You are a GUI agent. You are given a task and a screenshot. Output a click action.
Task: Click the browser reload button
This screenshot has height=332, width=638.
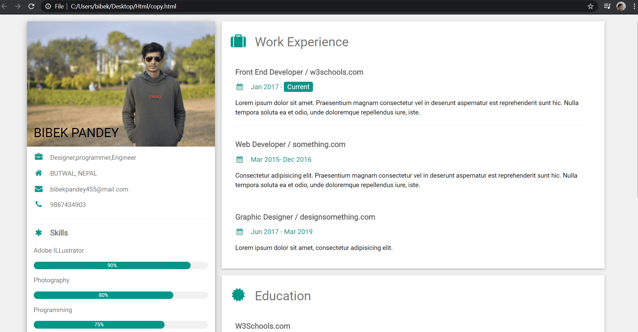point(31,6)
